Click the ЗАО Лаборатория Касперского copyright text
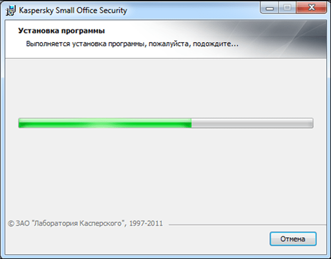 pos(86,223)
